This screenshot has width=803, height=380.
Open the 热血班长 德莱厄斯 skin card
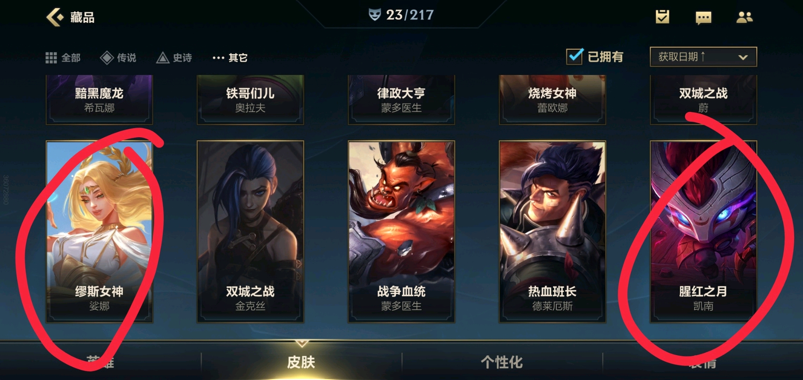(552, 232)
